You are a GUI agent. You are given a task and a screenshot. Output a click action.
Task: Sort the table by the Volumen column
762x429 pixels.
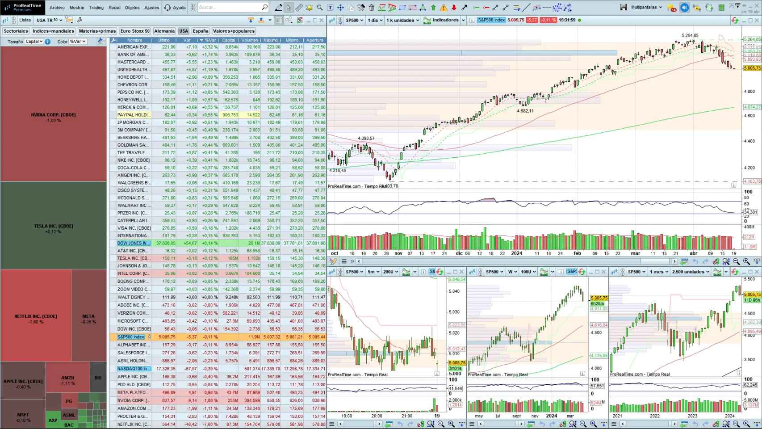(x=250, y=40)
